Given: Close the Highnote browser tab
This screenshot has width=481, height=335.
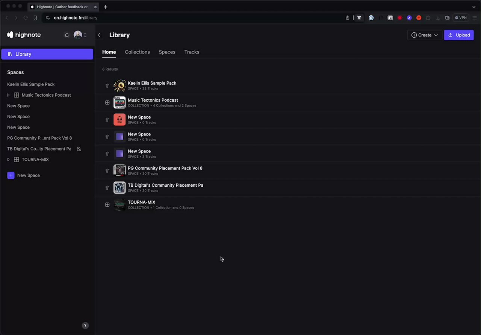Looking at the screenshot, I should coord(95,7).
